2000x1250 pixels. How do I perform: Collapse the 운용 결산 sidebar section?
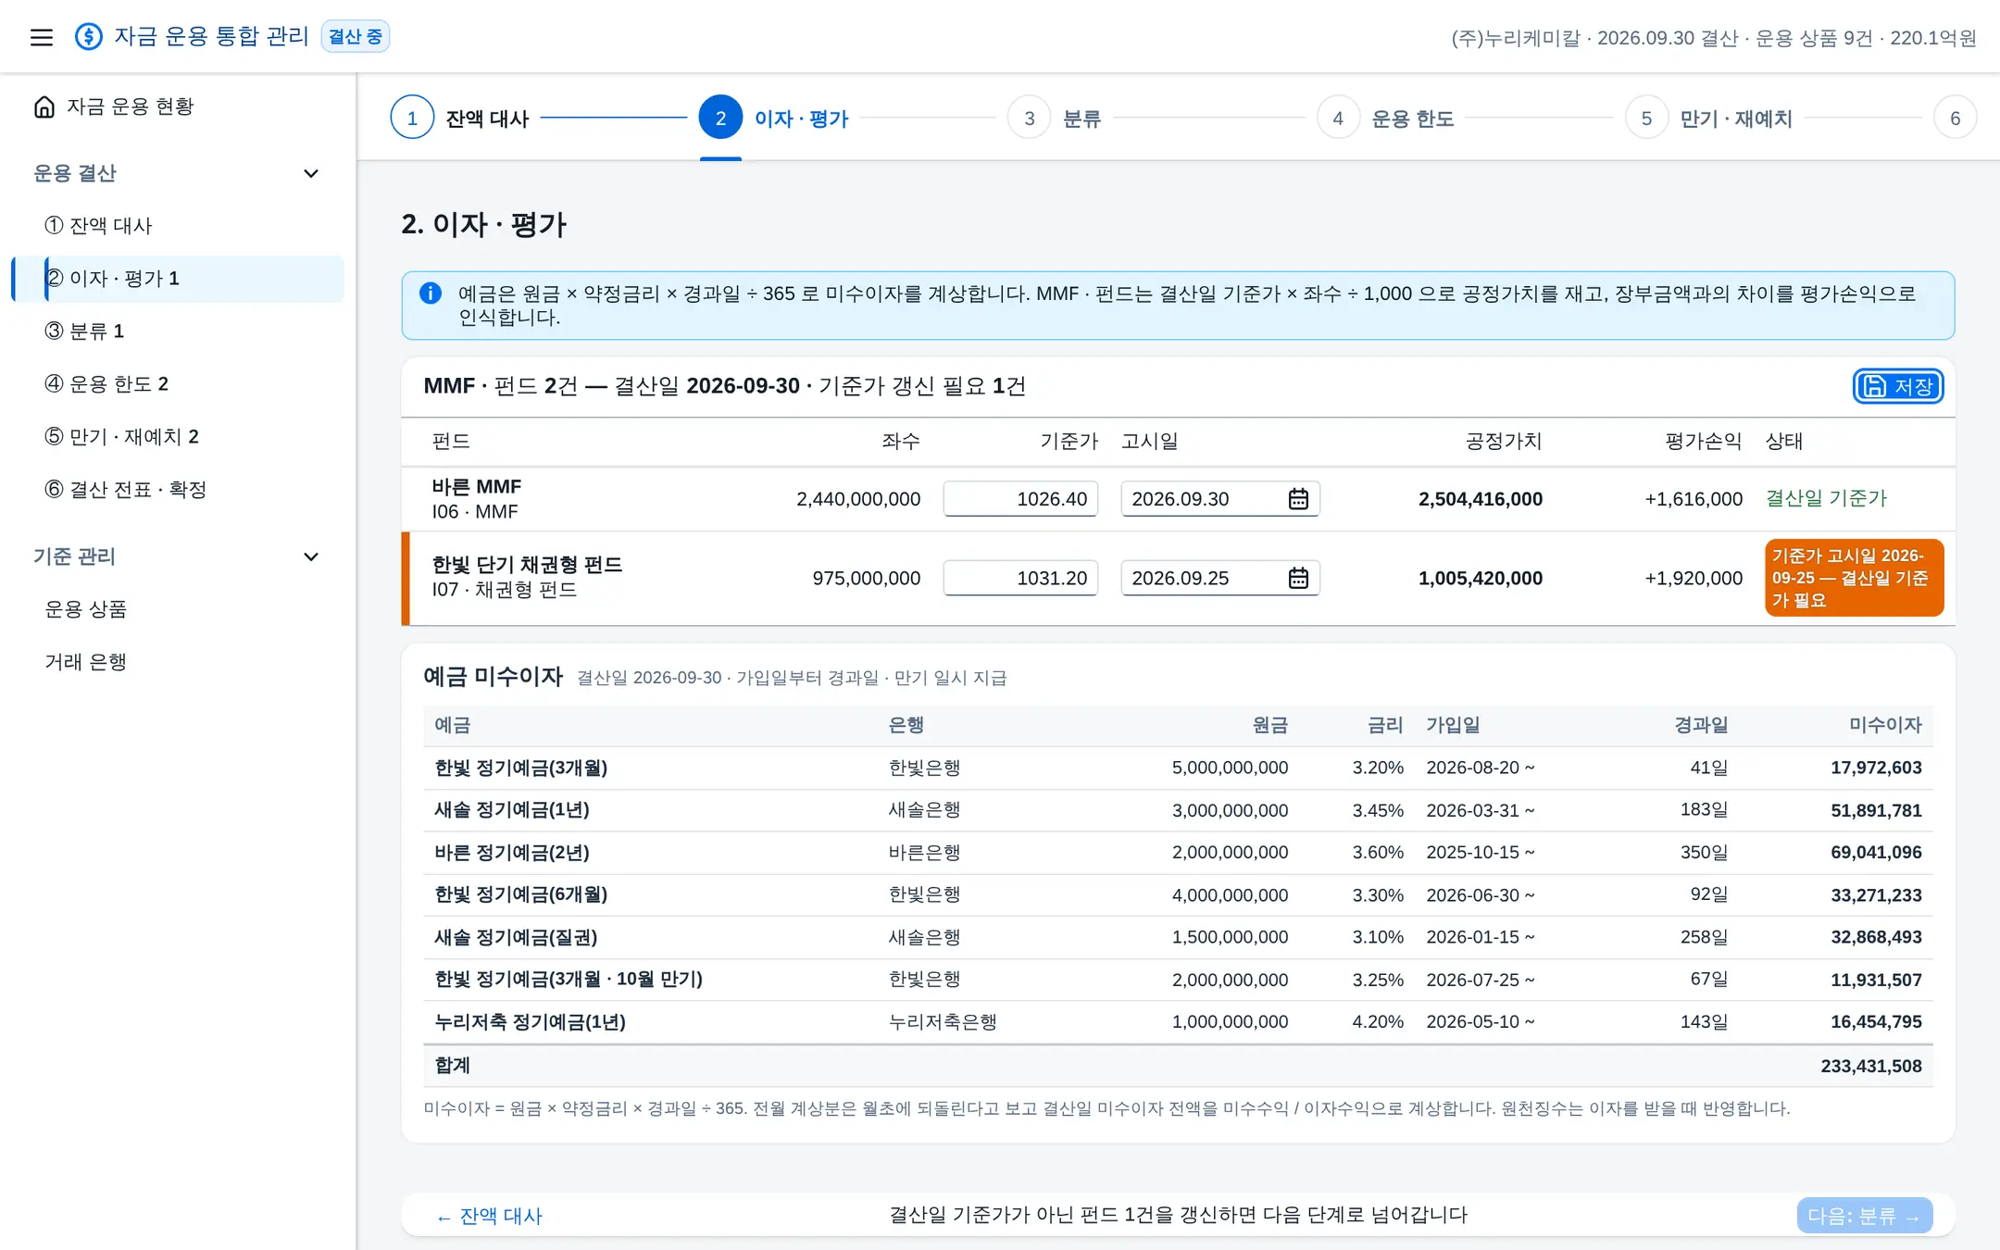click(311, 173)
